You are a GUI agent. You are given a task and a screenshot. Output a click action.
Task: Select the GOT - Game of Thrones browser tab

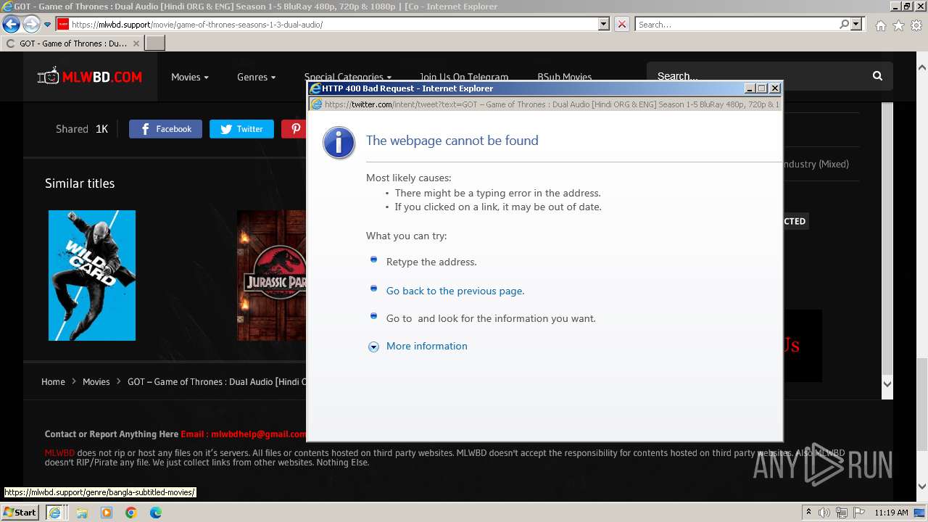click(72, 43)
